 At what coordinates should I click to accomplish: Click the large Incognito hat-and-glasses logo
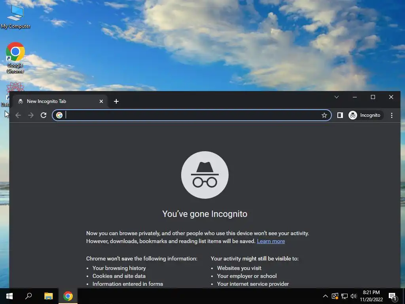[x=205, y=175]
